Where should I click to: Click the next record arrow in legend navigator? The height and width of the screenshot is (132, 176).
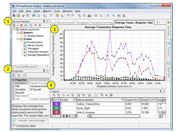click(x=61, y=116)
